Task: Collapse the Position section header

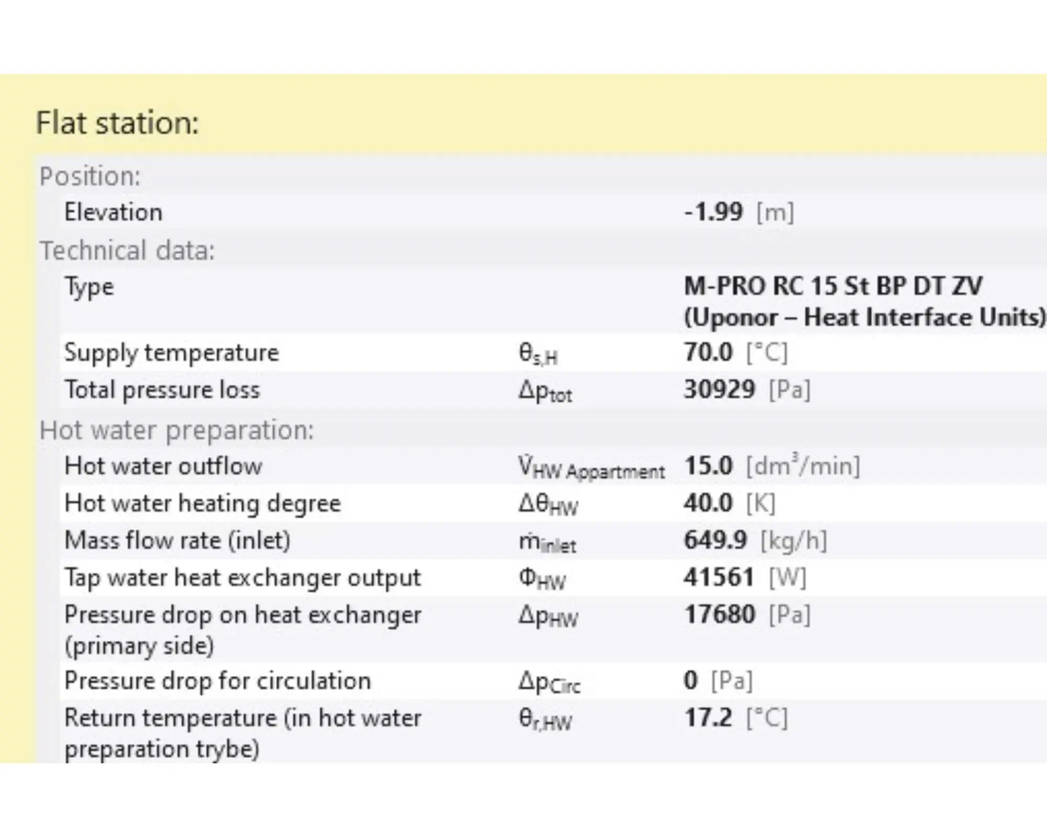Action: click(x=90, y=176)
